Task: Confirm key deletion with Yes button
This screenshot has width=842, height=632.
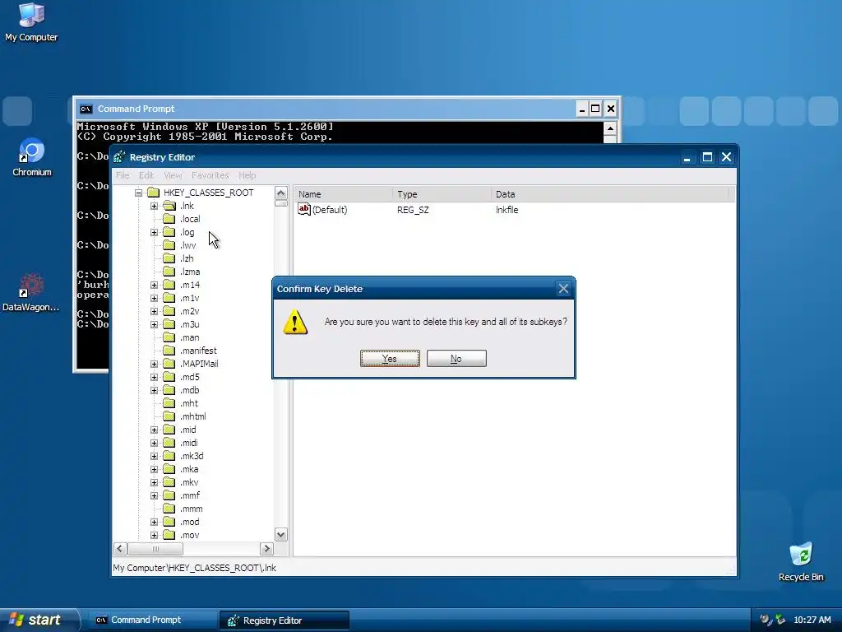Action: [x=390, y=359]
